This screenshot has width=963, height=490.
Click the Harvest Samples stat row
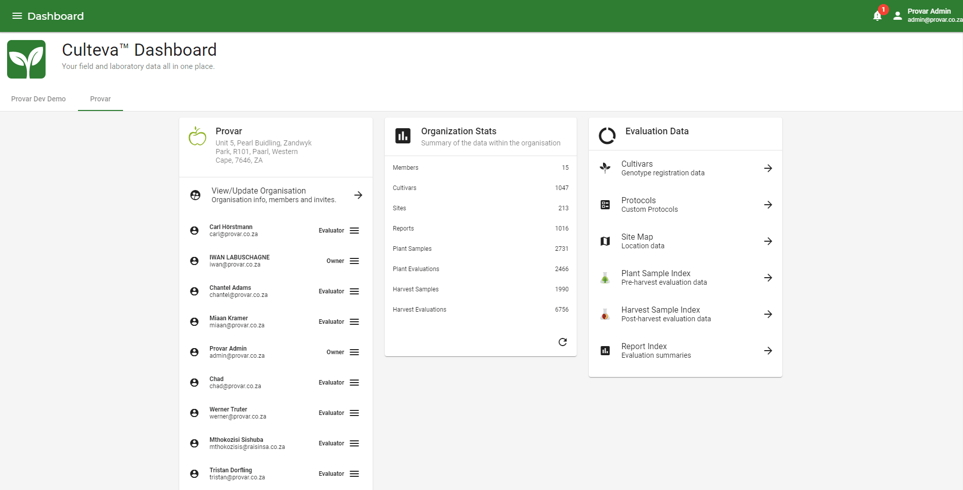480,289
